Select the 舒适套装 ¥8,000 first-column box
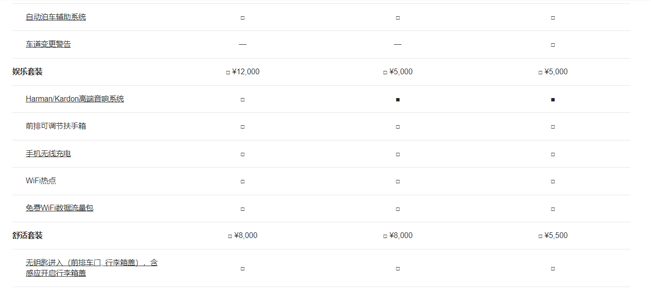The width and height of the screenshot is (651, 288). (x=230, y=236)
